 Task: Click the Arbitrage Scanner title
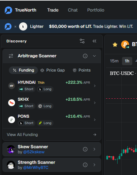pyautogui.click(x=37, y=56)
